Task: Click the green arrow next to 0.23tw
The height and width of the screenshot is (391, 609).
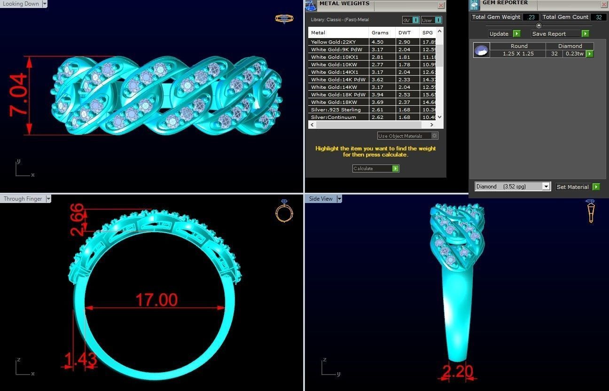Action: click(x=589, y=54)
